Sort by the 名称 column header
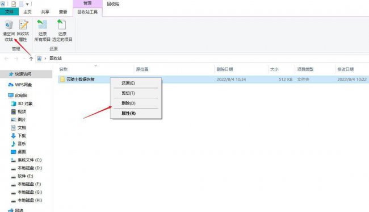369x212 pixels. click(x=64, y=69)
